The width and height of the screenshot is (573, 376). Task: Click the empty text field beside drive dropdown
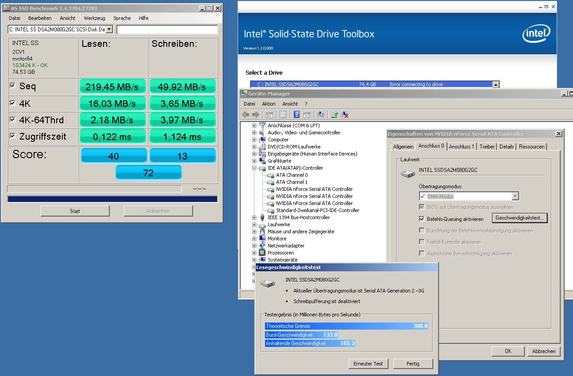[167, 30]
